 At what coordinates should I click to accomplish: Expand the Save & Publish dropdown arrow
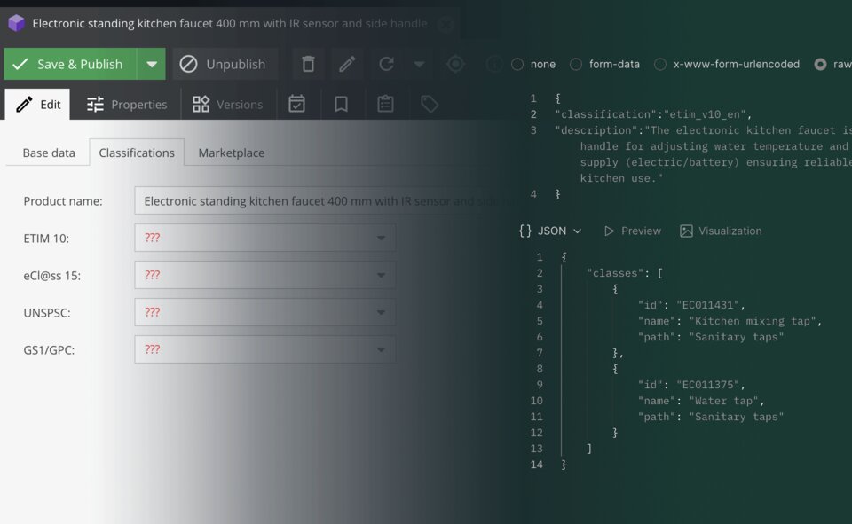pos(152,64)
